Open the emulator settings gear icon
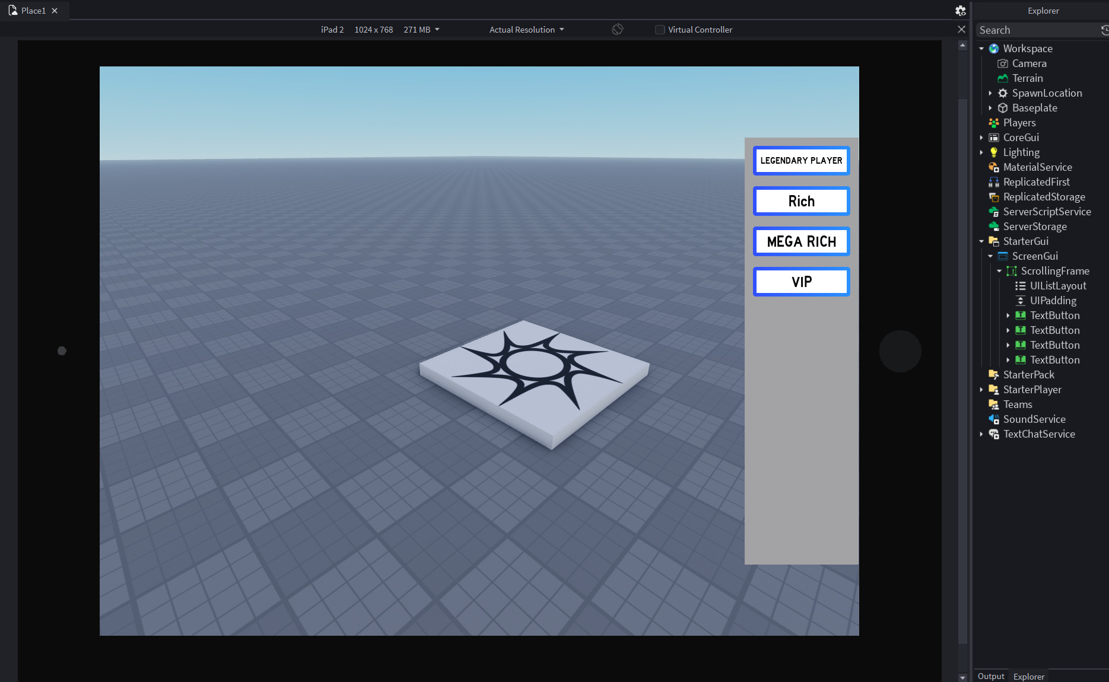Image resolution: width=1109 pixels, height=682 pixels. click(961, 11)
